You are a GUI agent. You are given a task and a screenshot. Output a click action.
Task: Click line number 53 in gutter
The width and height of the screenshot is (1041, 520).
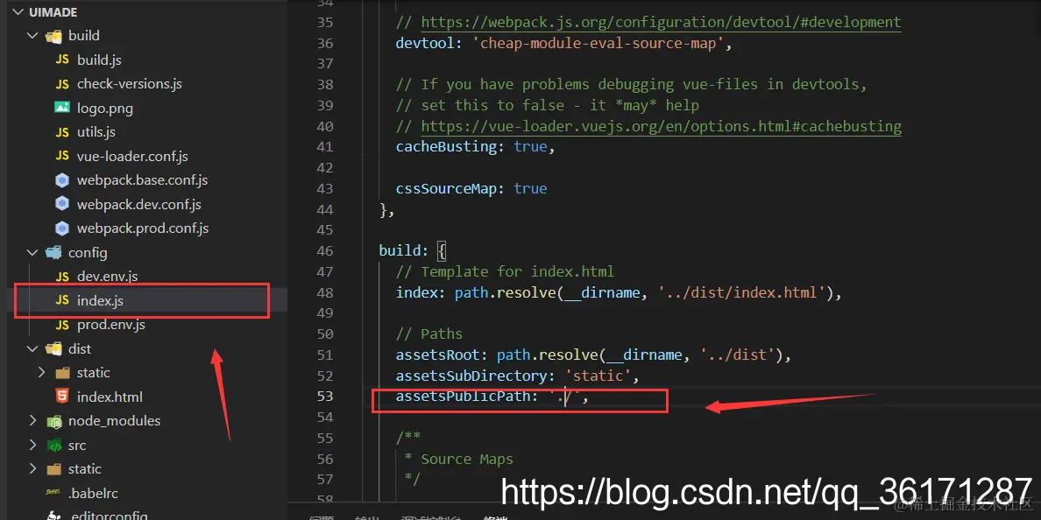[325, 397]
